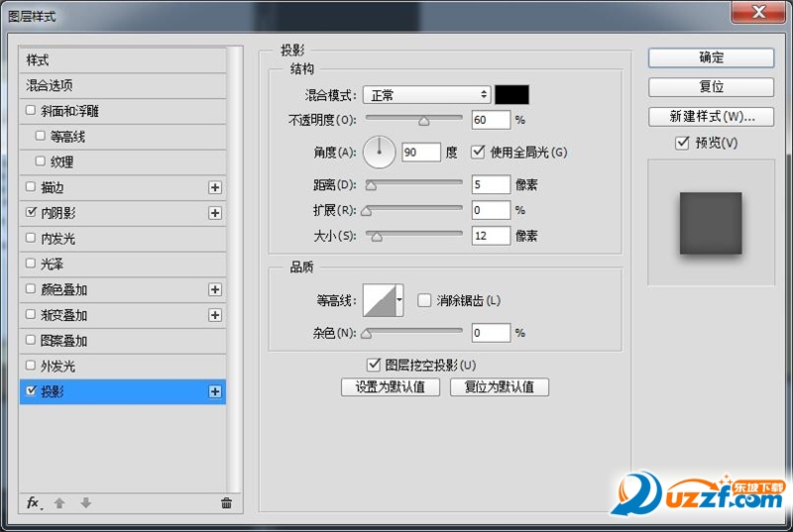Uncheck the 预览 preview checkbox
This screenshot has height=532, width=793.
point(681,143)
